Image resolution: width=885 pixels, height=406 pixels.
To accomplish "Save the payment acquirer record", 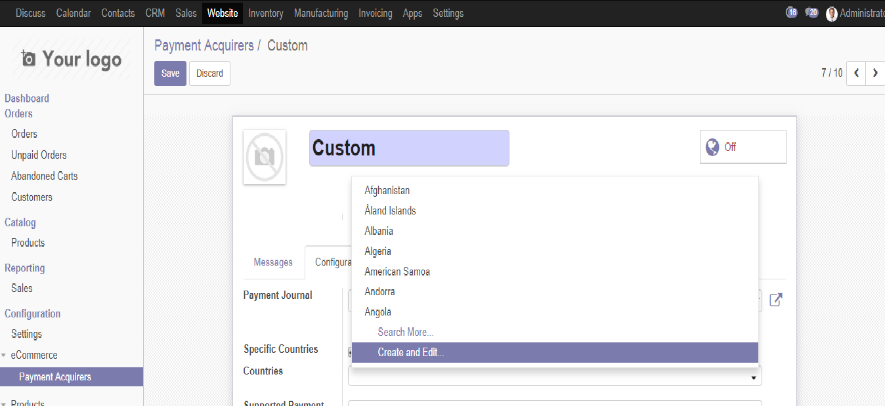I will (x=170, y=73).
